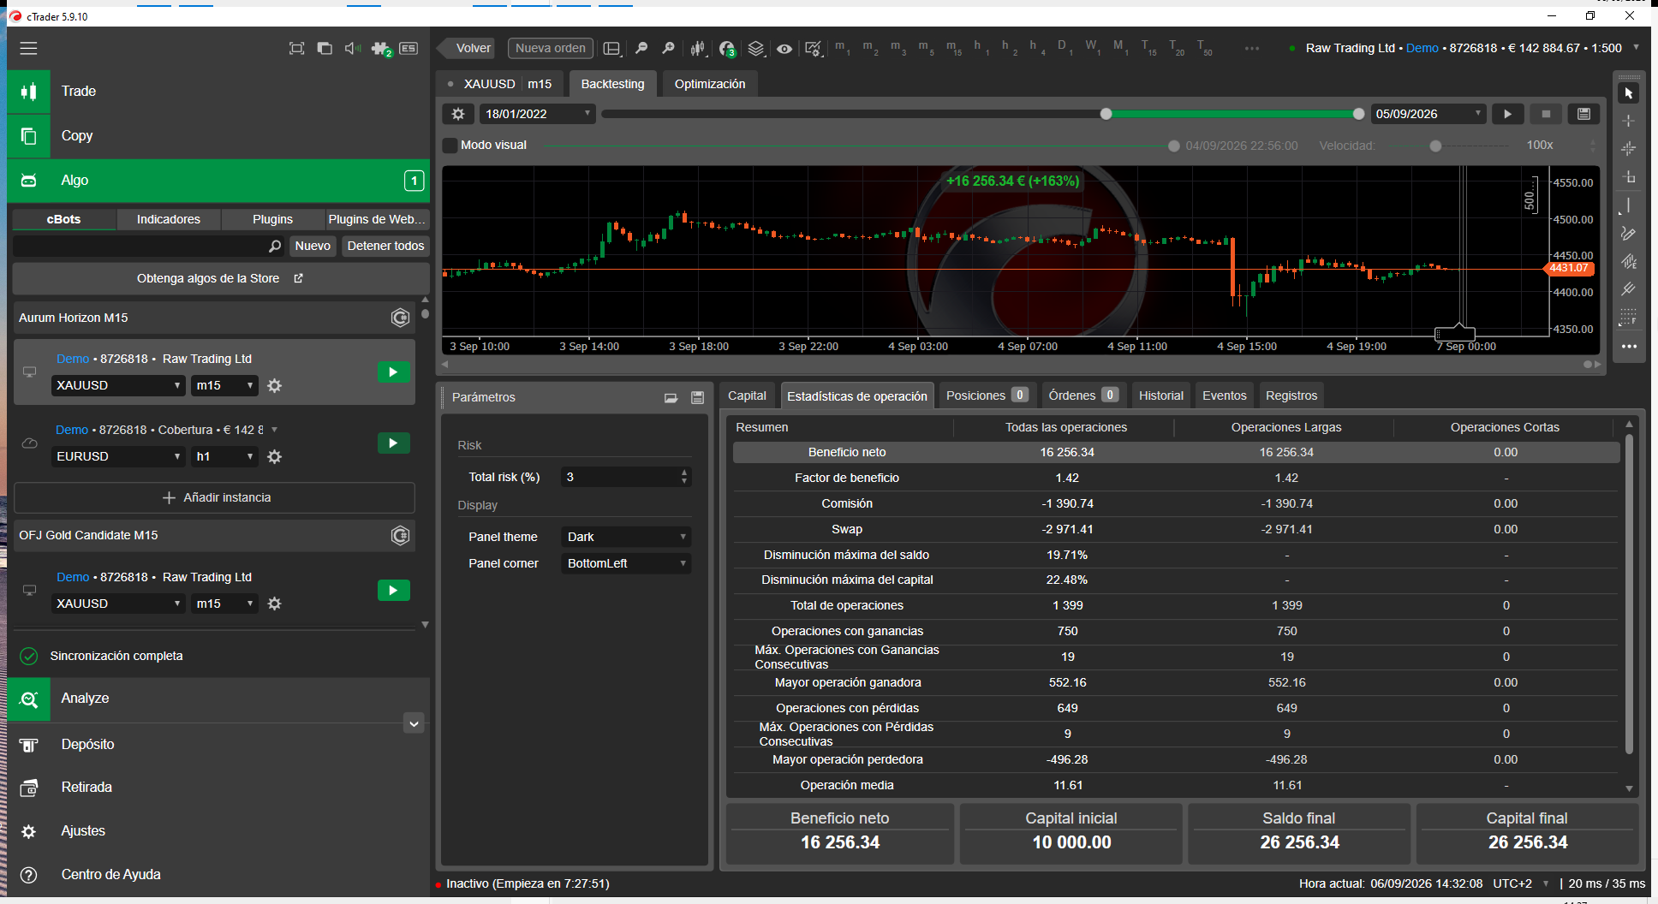Start the EURUSD h1 bot instance

click(x=394, y=443)
